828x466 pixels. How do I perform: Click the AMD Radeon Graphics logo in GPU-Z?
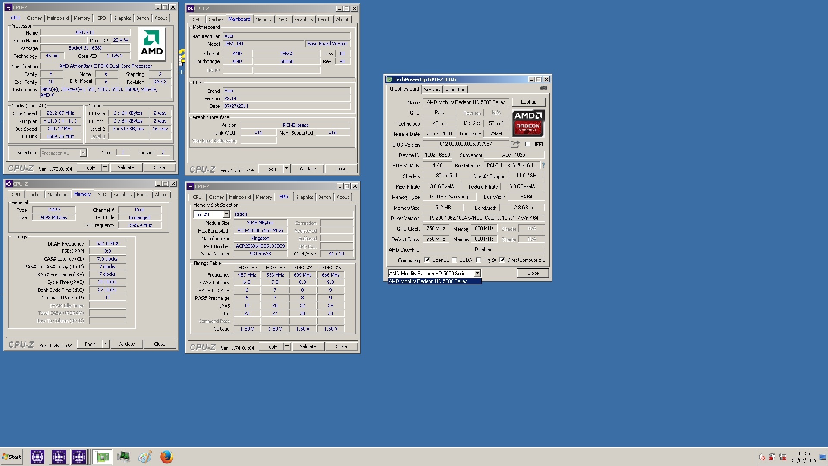pos(528,123)
